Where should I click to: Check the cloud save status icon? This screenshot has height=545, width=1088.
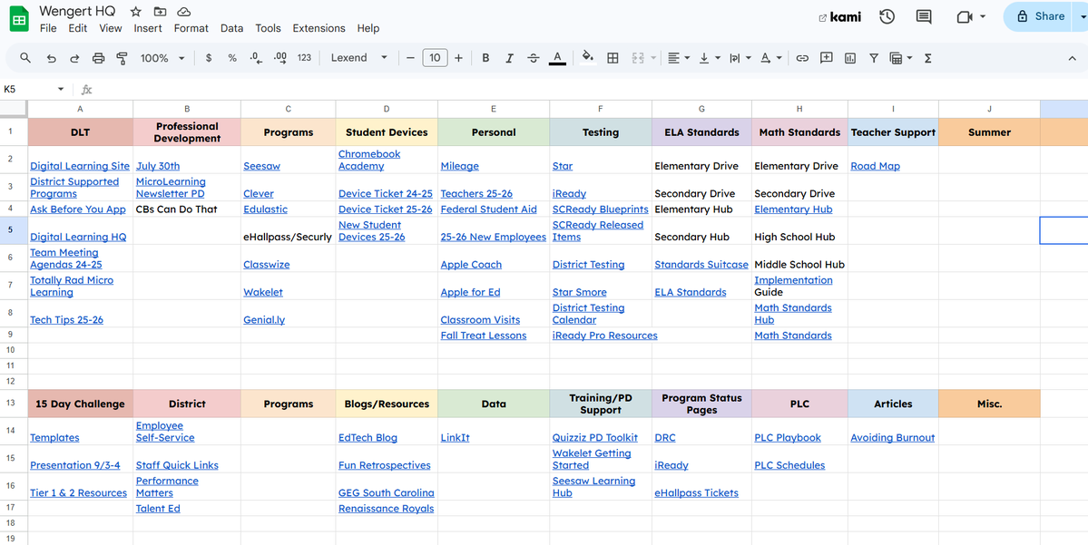point(184,11)
